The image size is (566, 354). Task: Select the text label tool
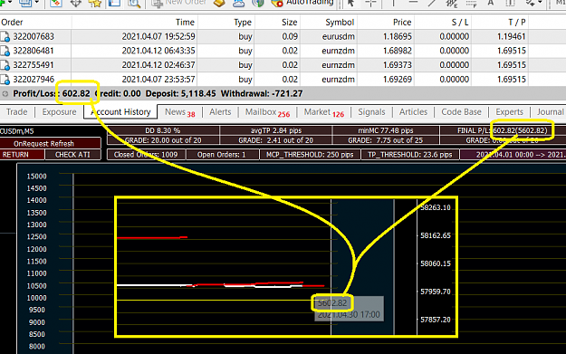click(x=510, y=3)
